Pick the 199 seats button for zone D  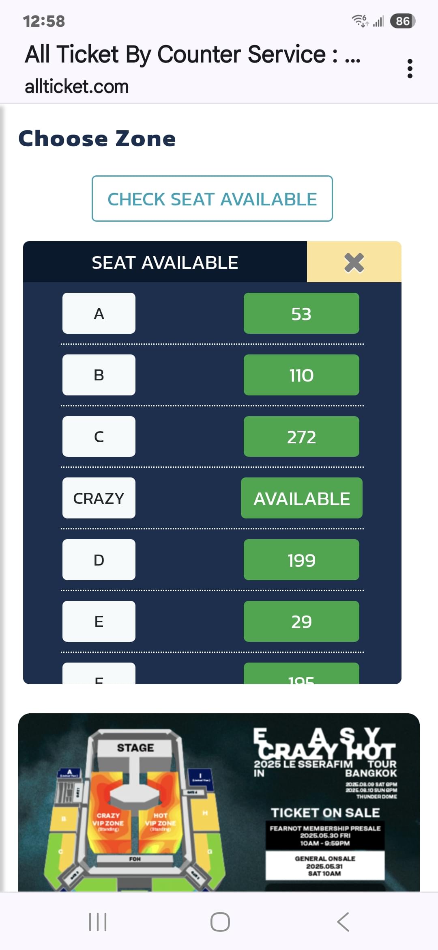301,560
